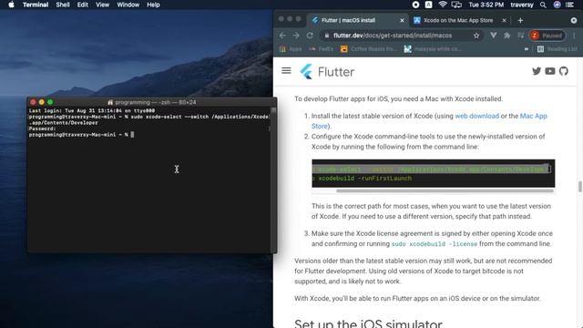Open the Reading List
The height and width of the screenshot is (328, 583).
click(557, 48)
